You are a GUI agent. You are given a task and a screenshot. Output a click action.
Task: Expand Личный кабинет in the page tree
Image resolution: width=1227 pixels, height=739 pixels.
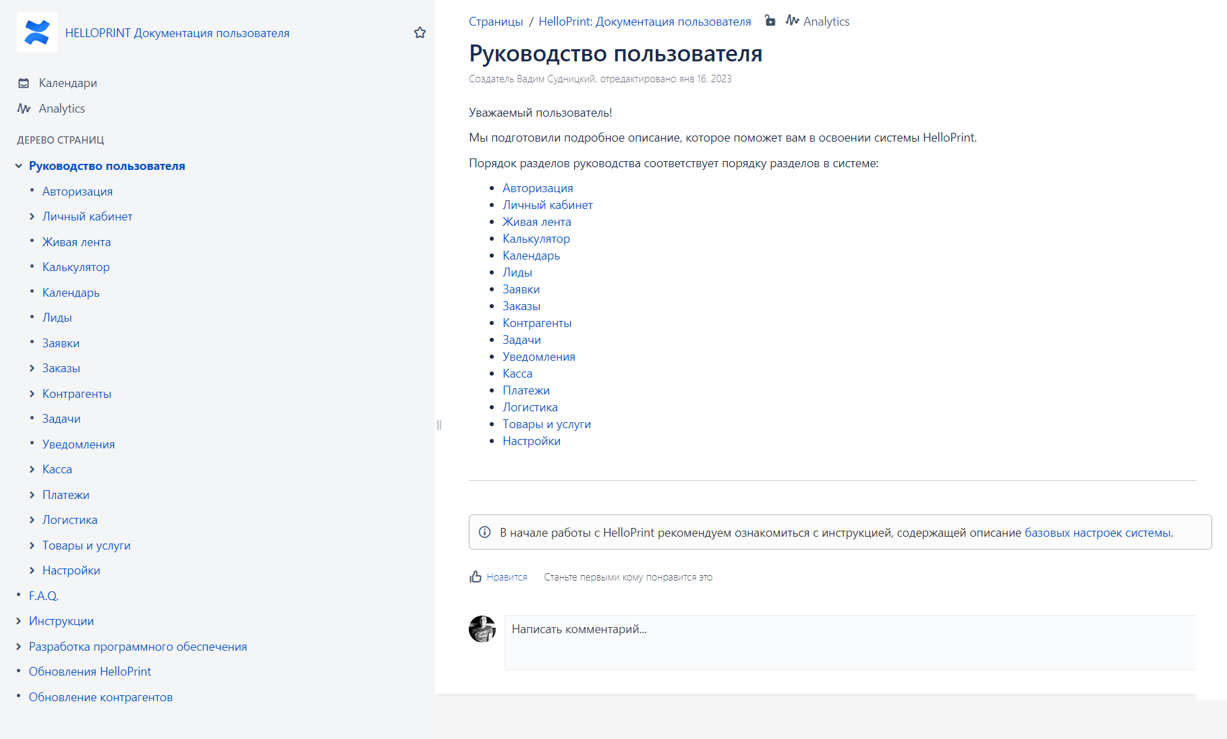tap(32, 216)
